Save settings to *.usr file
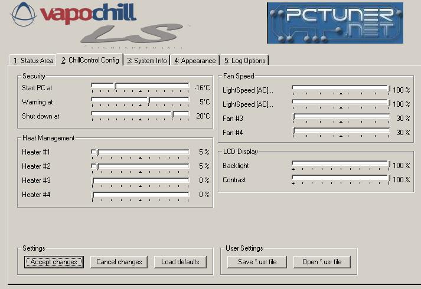This screenshot has height=289, width=421. click(x=257, y=262)
